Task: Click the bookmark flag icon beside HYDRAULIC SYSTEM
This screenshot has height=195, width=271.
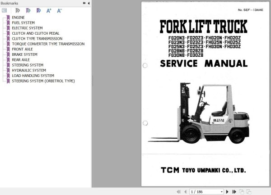Action: pyautogui.click(x=8, y=70)
